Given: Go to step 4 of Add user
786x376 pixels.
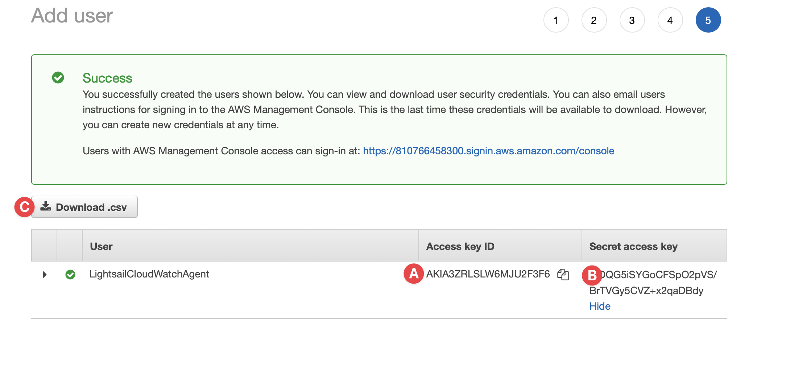Looking at the screenshot, I should pos(670,20).
